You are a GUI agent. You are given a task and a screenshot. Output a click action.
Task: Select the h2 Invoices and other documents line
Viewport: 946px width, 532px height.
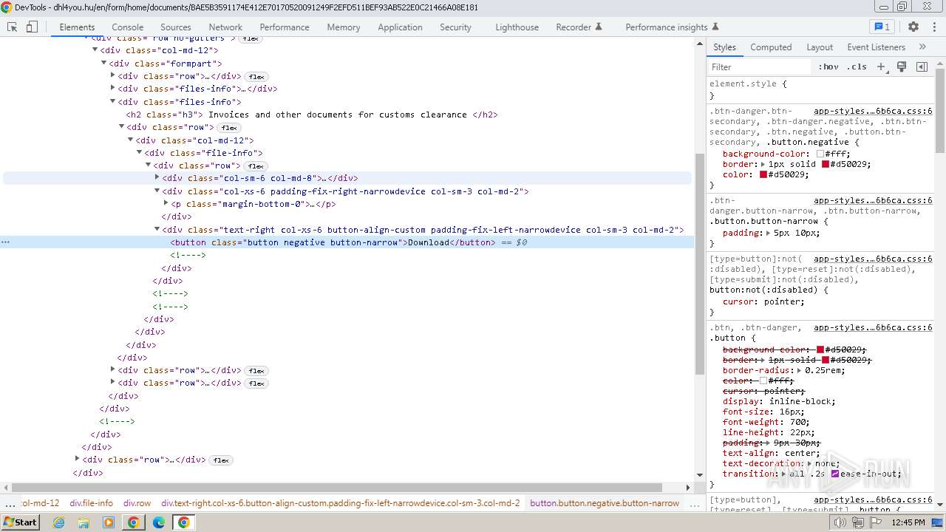[x=312, y=115]
